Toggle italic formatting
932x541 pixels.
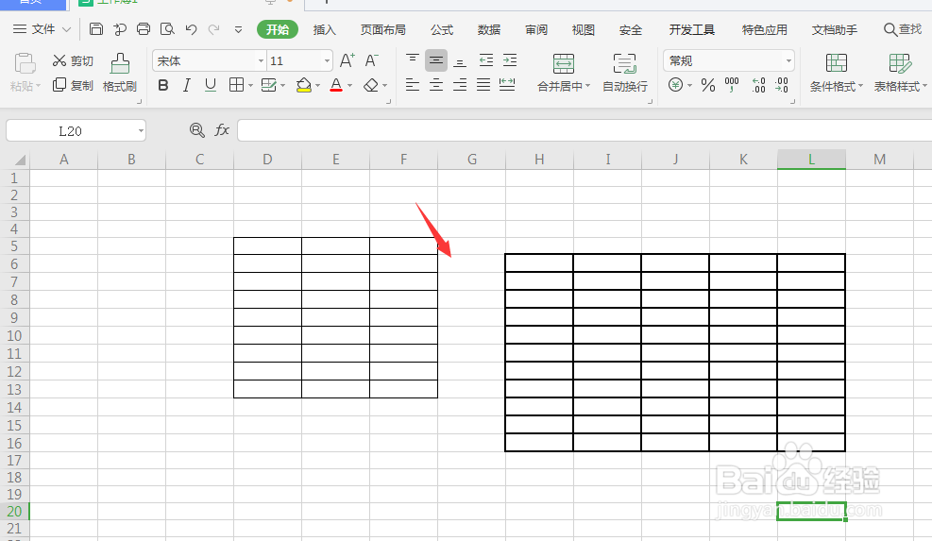pos(187,86)
